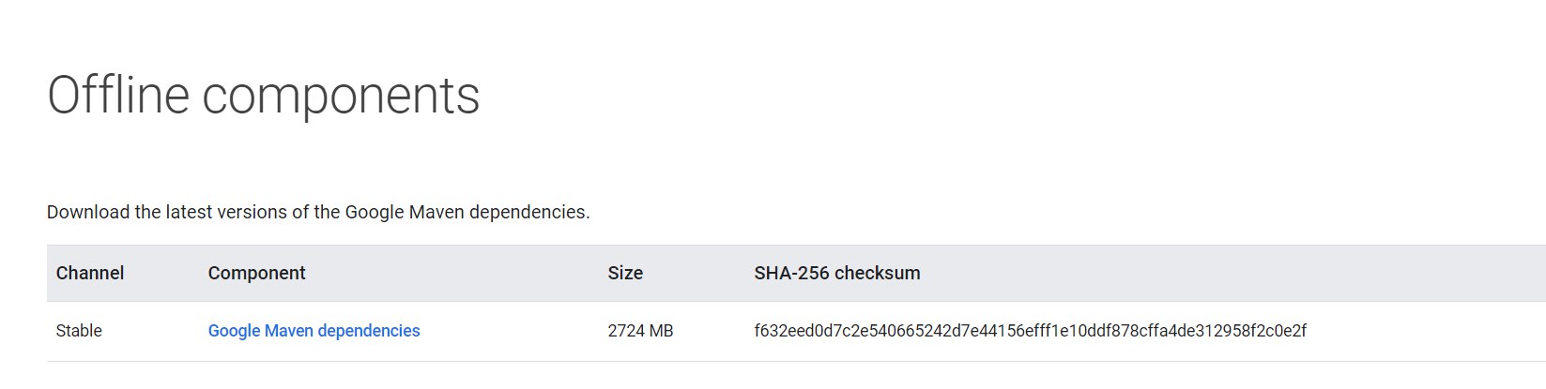Viewport: 1546px width, 389px height.
Task: Click the Offline components page heading
Action: (x=264, y=96)
